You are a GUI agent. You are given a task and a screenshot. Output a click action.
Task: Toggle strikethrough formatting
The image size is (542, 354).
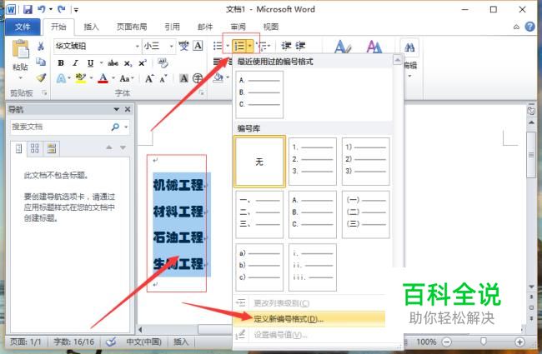click(113, 62)
